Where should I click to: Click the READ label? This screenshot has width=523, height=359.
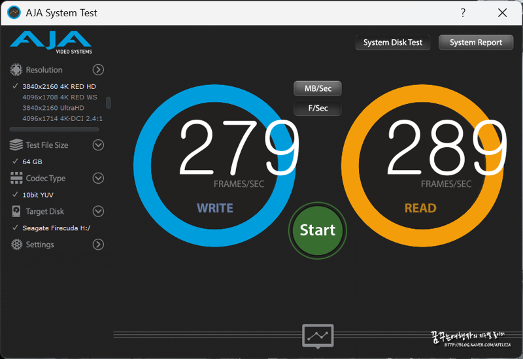(x=420, y=208)
